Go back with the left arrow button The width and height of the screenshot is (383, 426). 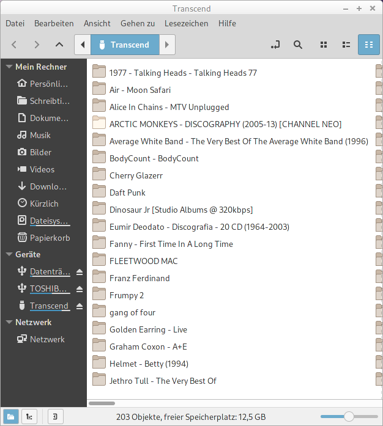tap(14, 45)
